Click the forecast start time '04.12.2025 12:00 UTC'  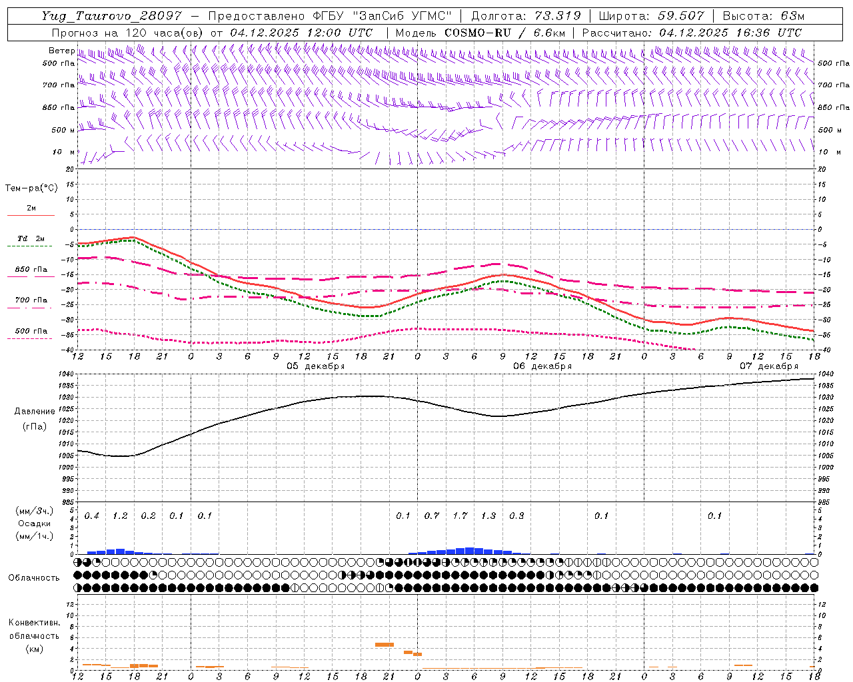[x=301, y=33]
